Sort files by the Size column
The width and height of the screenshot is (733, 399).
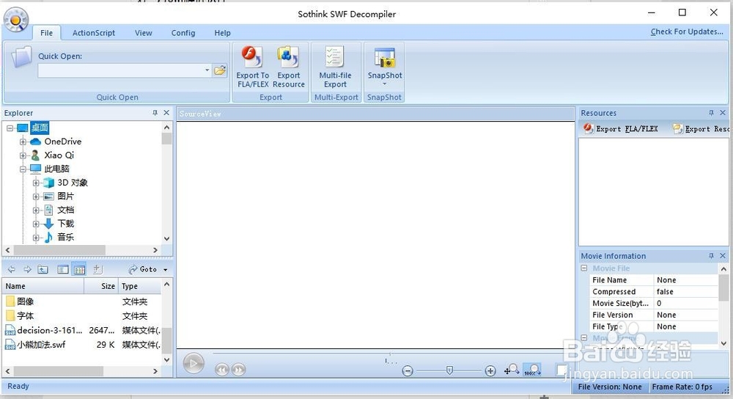[101, 286]
